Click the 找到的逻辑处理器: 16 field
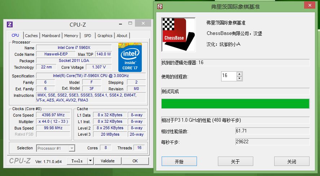Viewport: 320px width, 176px height. (x=235, y=63)
